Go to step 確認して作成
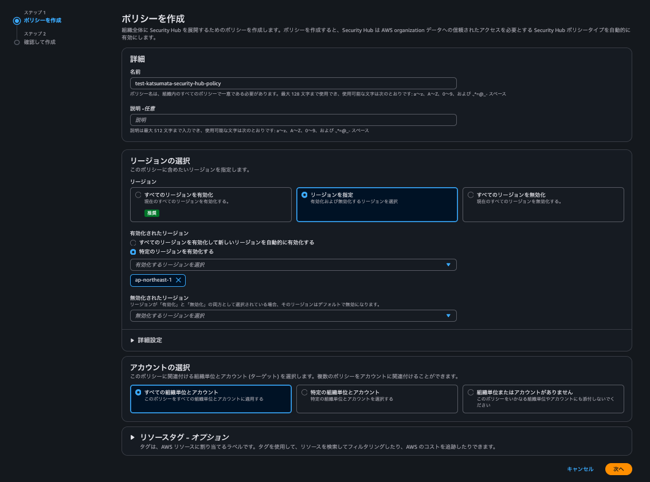Viewport: 650px width, 482px height. click(x=40, y=42)
